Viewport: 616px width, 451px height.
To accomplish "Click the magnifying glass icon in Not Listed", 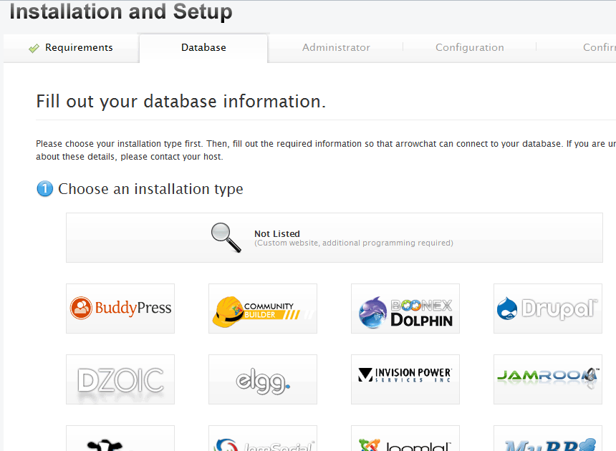I will (226, 238).
